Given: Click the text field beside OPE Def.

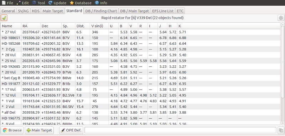Looking at the screenshot, I should click(x=180, y=130).
